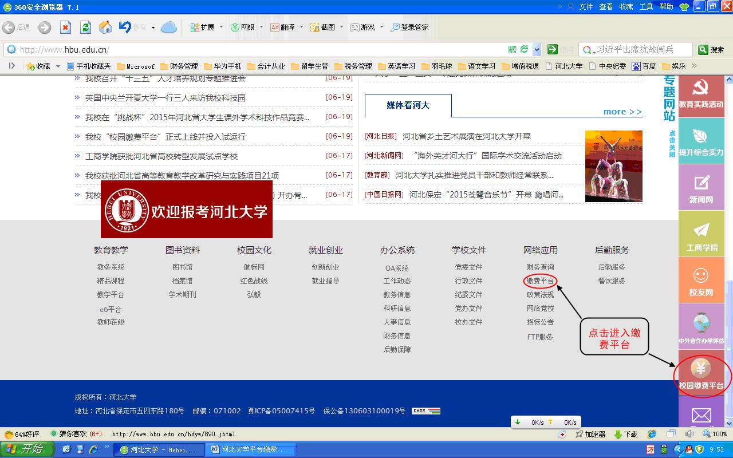Refresh the page using the green reload icon
The width and height of the screenshot is (733, 458).
pyautogui.click(x=85, y=27)
